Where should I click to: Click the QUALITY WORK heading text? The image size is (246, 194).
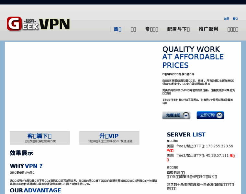click(191, 49)
